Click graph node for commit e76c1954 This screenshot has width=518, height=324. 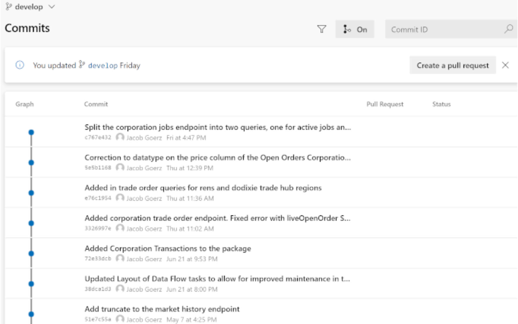point(31,193)
